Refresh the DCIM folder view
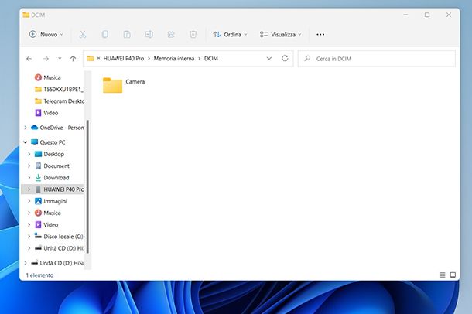472x314 pixels. click(x=285, y=58)
